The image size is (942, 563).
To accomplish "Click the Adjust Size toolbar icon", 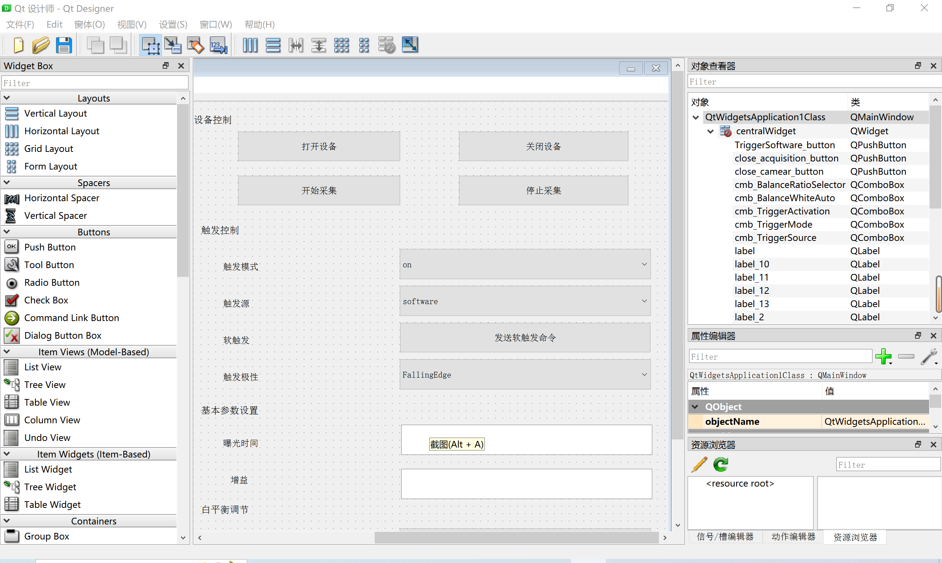I will (410, 45).
